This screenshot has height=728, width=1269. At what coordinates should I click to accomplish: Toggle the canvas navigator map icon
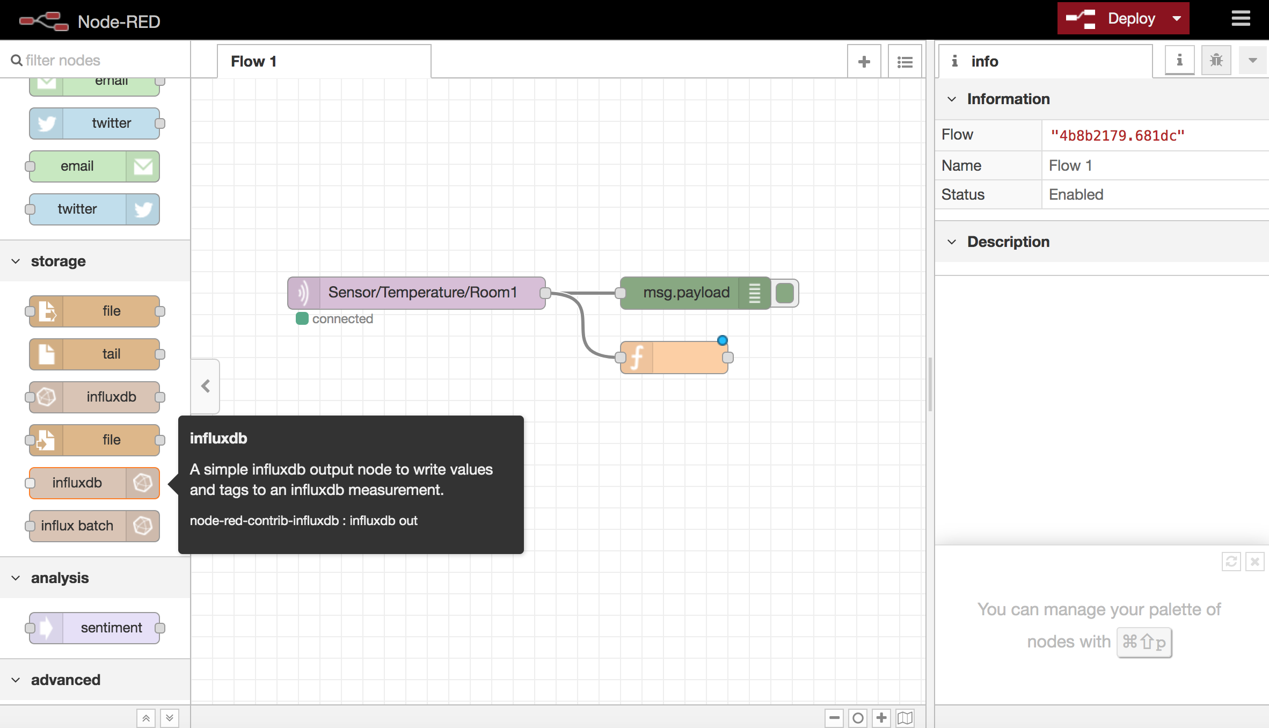(x=905, y=718)
